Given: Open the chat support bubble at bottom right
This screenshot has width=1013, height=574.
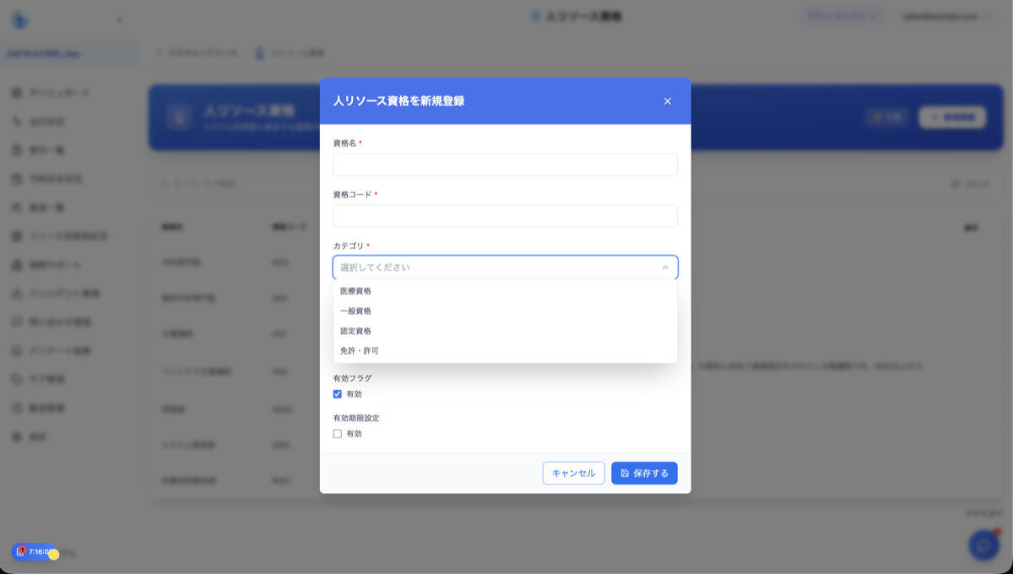Looking at the screenshot, I should (982, 545).
